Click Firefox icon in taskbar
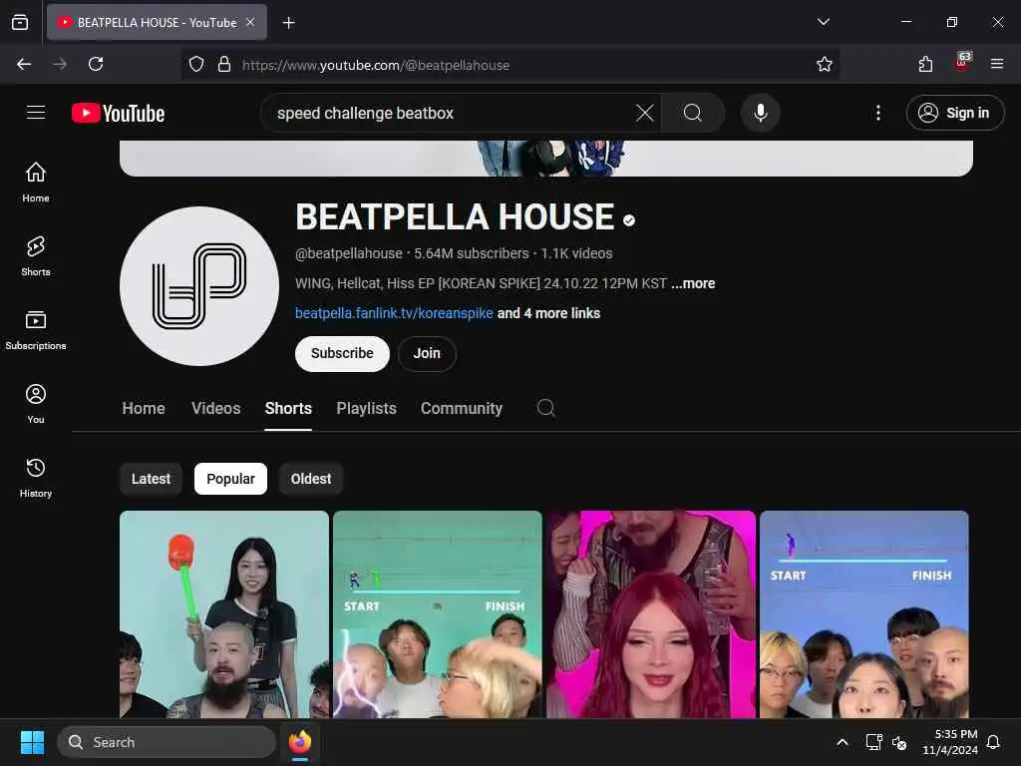This screenshot has height=766, width=1021. [300, 742]
